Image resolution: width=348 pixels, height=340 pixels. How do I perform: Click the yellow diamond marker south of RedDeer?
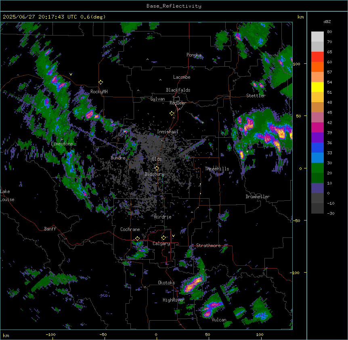point(172,113)
